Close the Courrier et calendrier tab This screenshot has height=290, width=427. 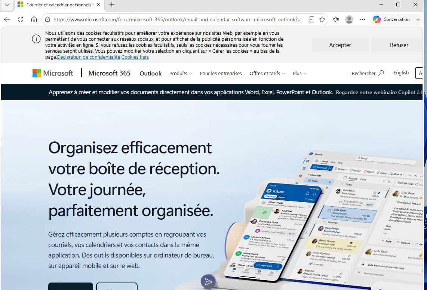[x=98, y=4]
